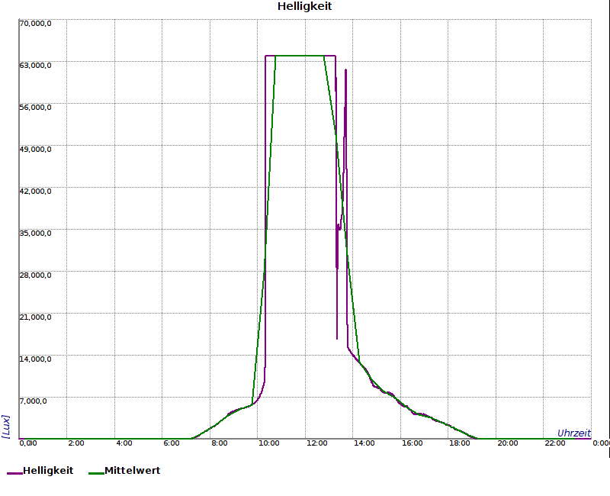The image size is (610, 496).
Task: Click the 16:00 time tick label
Action: click(x=412, y=443)
